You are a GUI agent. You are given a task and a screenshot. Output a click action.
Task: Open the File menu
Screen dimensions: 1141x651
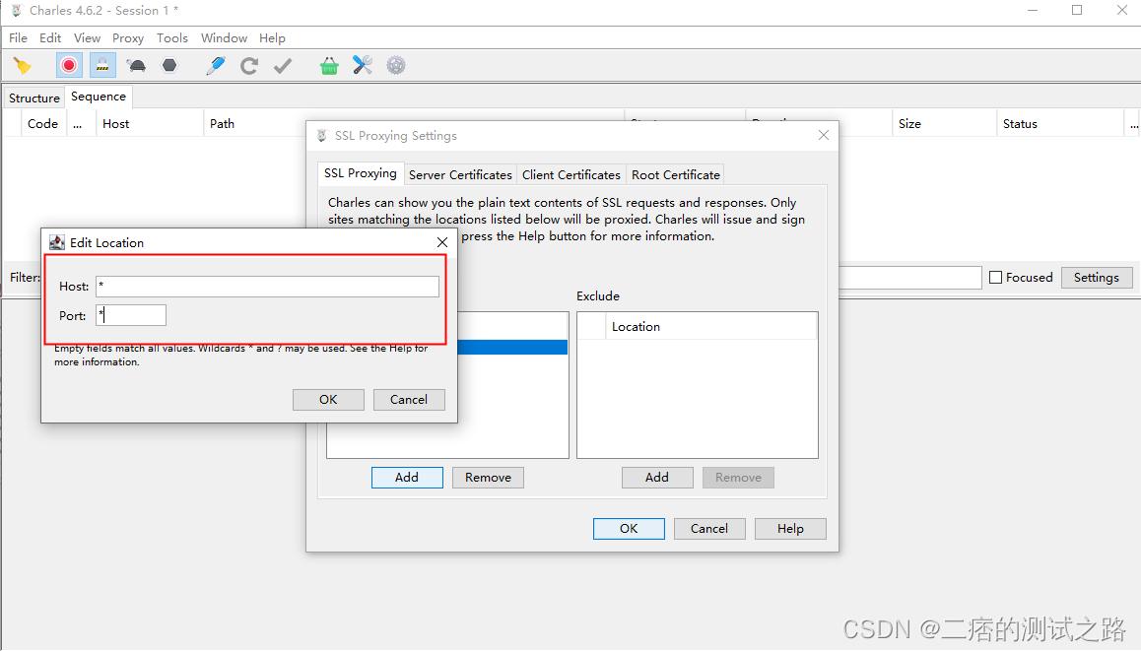[x=18, y=37]
